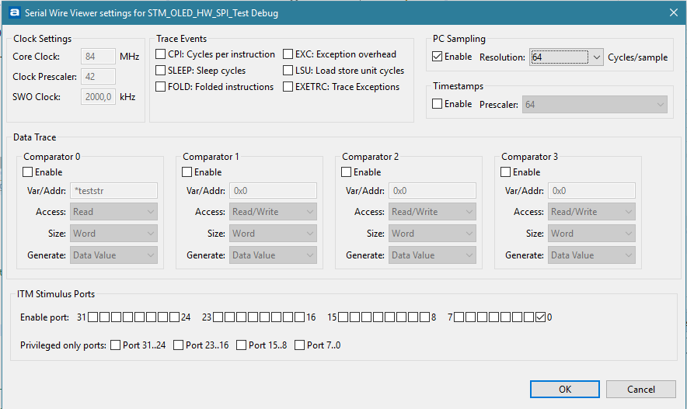Click the Clock Prescaler input field

(x=98, y=77)
